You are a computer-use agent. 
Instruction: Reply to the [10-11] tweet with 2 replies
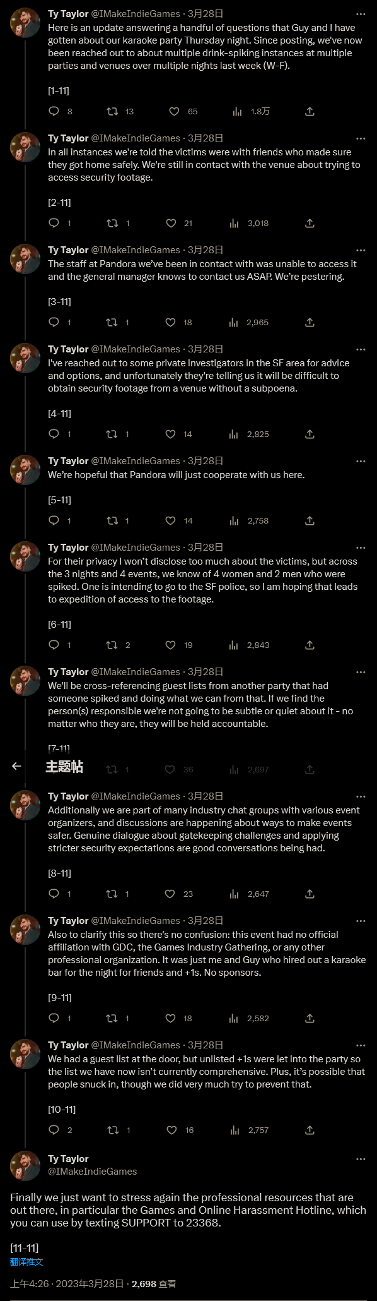coord(54,1130)
